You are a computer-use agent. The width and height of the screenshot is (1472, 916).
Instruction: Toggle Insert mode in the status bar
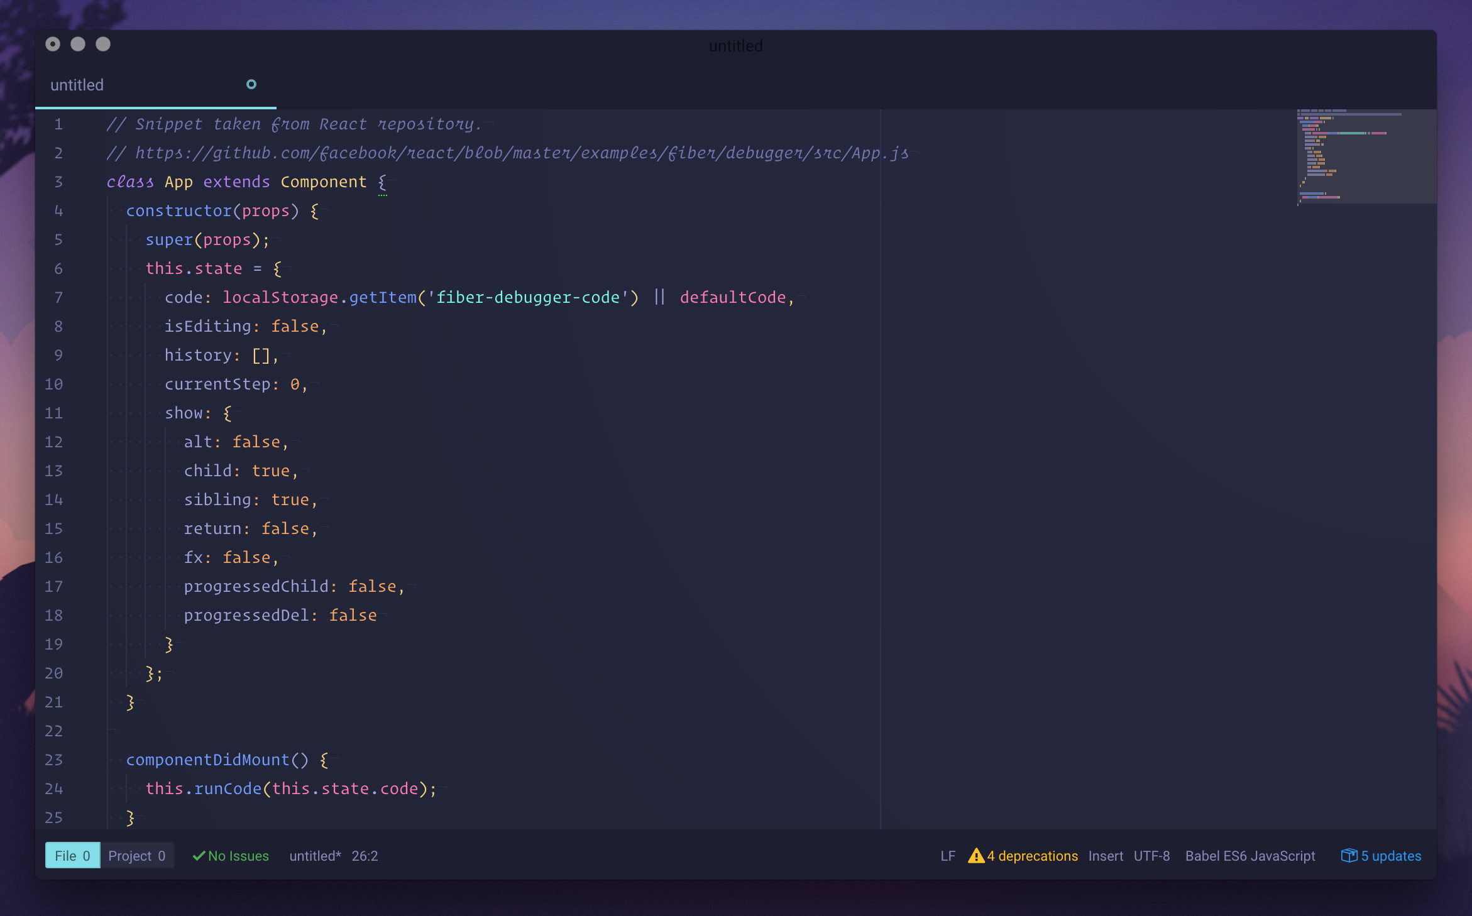pyautogui.click(x=1106, y=856)
